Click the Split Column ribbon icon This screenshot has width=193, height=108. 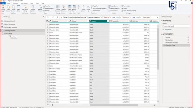point(84,8)
